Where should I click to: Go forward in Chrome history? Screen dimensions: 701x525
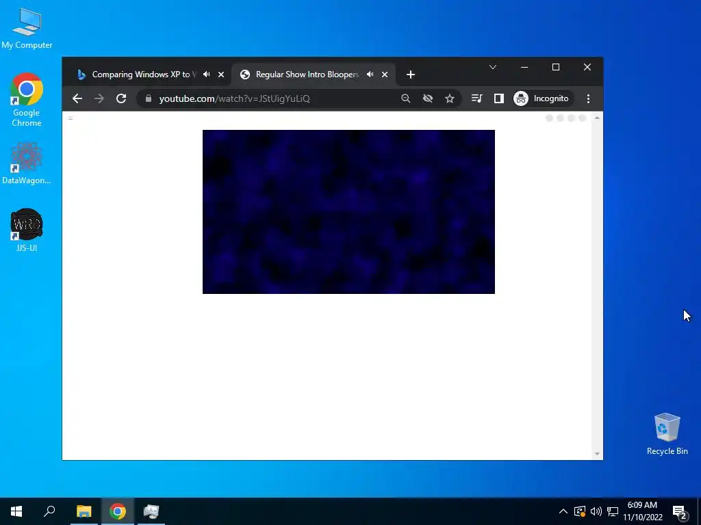99,98
